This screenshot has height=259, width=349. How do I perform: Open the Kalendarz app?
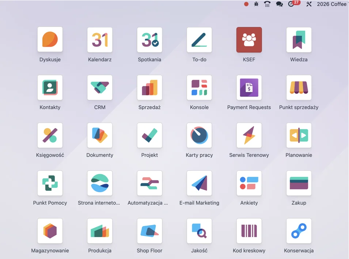click(100, 39)
